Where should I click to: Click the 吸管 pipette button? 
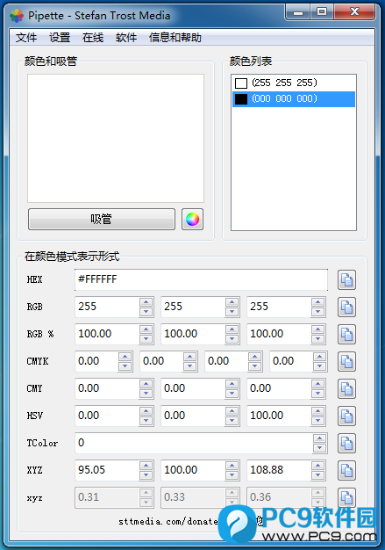(x=102, y=220)
